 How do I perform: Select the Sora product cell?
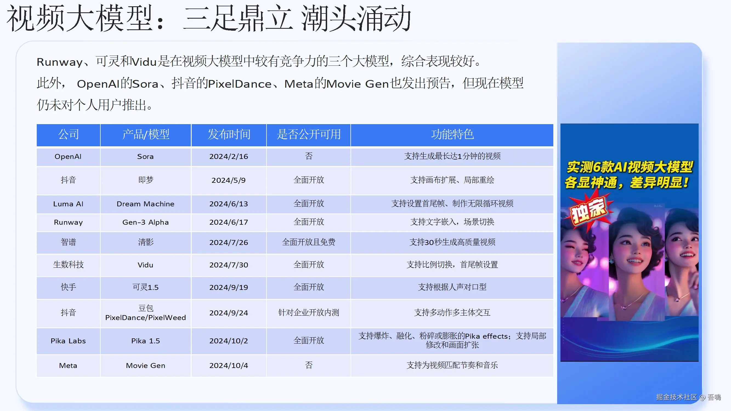click(x=145, y=156)
